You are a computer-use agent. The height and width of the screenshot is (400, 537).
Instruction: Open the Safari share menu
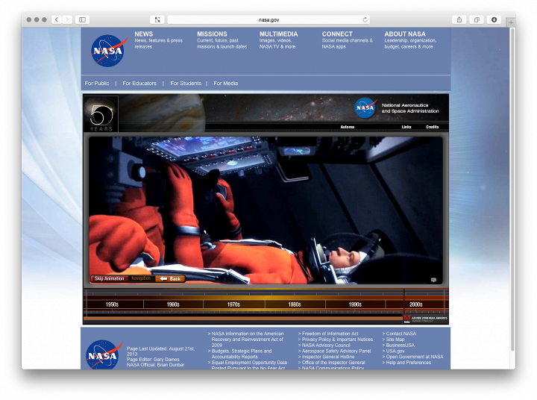[459, 19]
